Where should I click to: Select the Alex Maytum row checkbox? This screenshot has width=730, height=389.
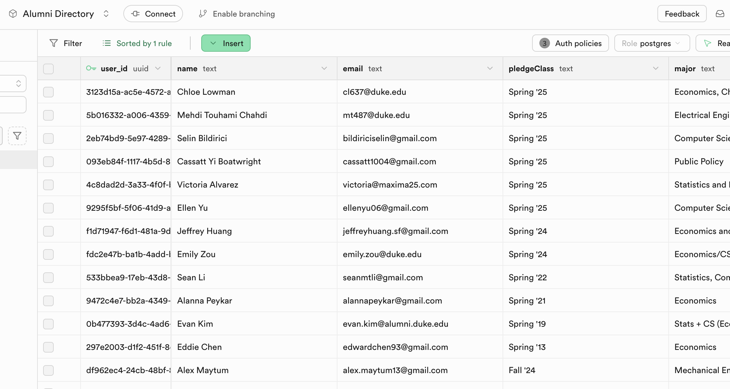click(48, 370)
